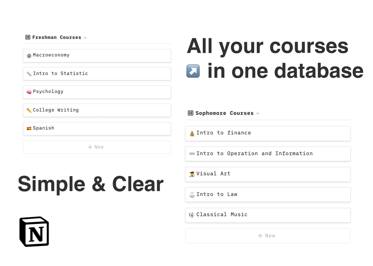This screenshot has width=373, height=266.
Task: Click the Notion logo
Action: click(34, 232)
